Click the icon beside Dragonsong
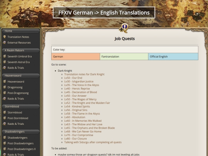The height and width of the screenshot is (156, 208). 5,87
